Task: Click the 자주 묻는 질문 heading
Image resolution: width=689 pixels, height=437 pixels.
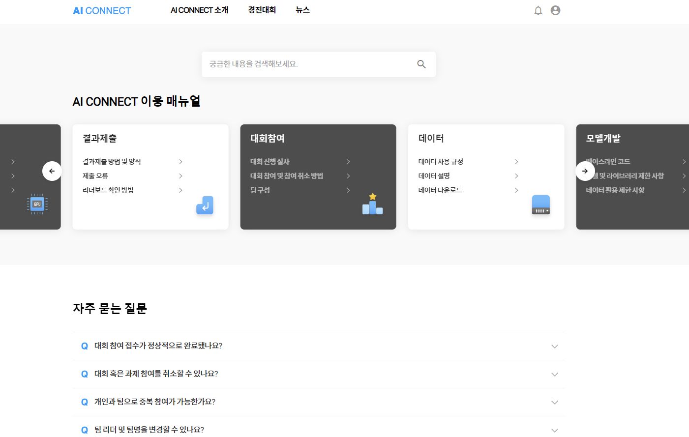Action: click(110, 309)
